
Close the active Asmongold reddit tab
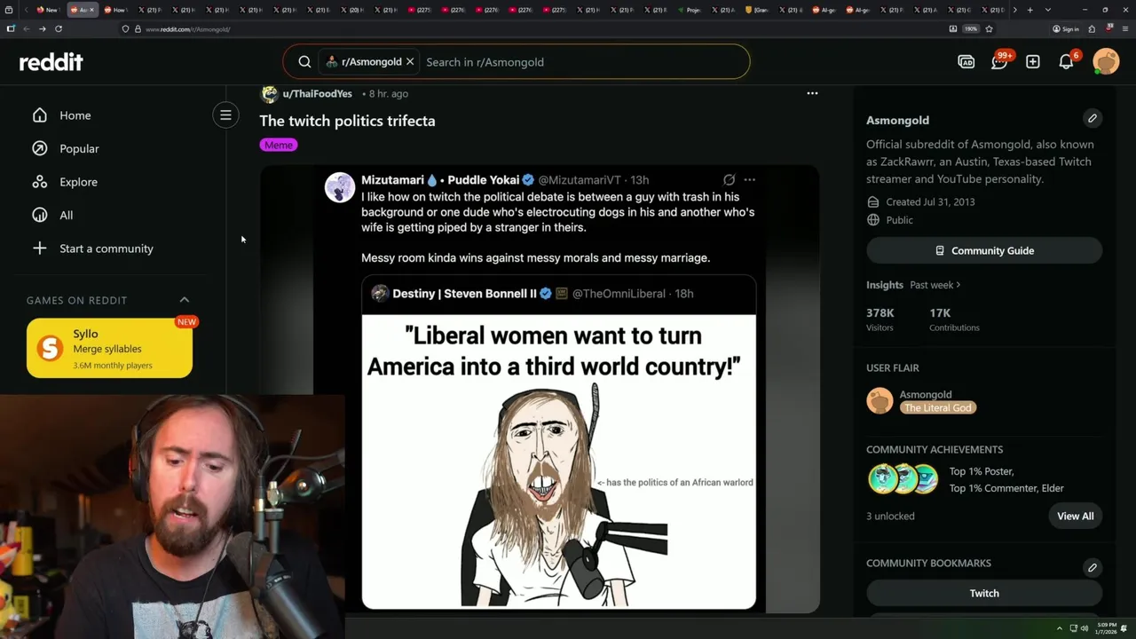91,10
